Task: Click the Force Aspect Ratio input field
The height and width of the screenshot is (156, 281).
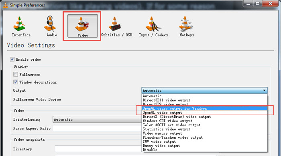Action: coord(97,128)
